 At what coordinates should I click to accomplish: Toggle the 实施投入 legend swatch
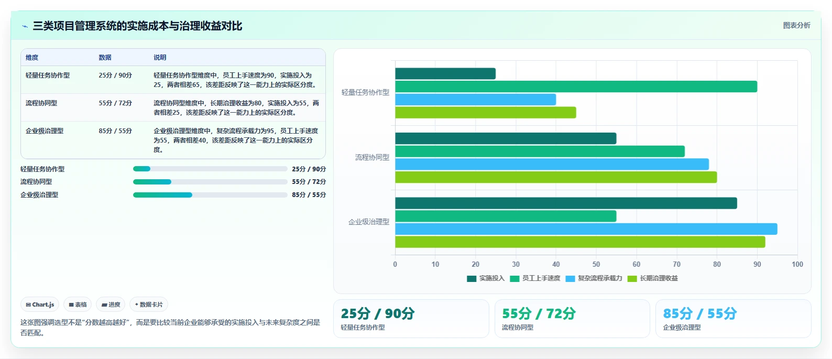tap(472, 278)
